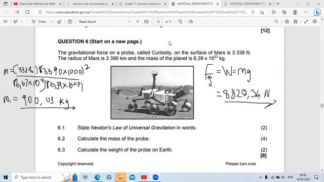Close the newton's law of universal tab
Screen dimensions: 324x182
click(112, 4)
